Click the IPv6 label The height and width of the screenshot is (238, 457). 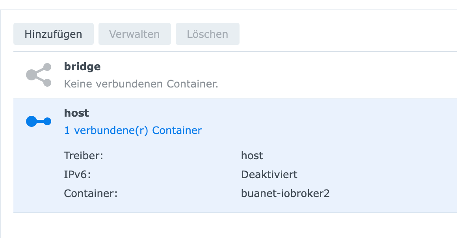[x=77, y=175]
